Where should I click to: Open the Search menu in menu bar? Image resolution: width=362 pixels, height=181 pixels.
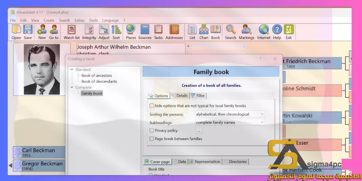point(64,20)
